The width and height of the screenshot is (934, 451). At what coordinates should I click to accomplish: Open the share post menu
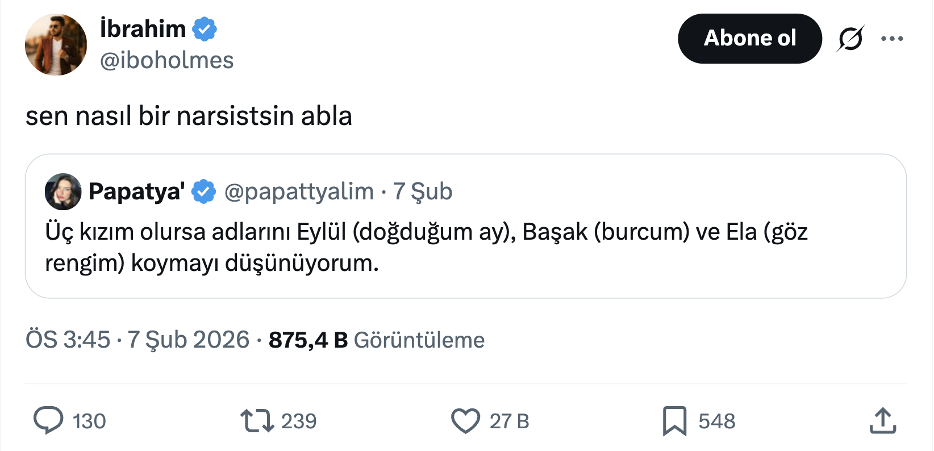[x=883, y=421]
